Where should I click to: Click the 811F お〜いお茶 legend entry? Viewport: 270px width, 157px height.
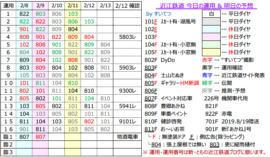(165, 129)
